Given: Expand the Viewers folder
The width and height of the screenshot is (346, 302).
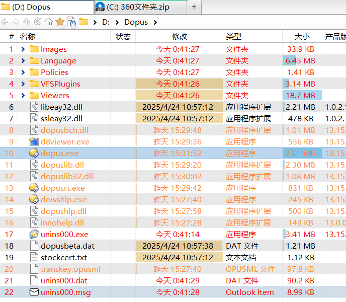Looking at the screenshot, I should point(23,95).
